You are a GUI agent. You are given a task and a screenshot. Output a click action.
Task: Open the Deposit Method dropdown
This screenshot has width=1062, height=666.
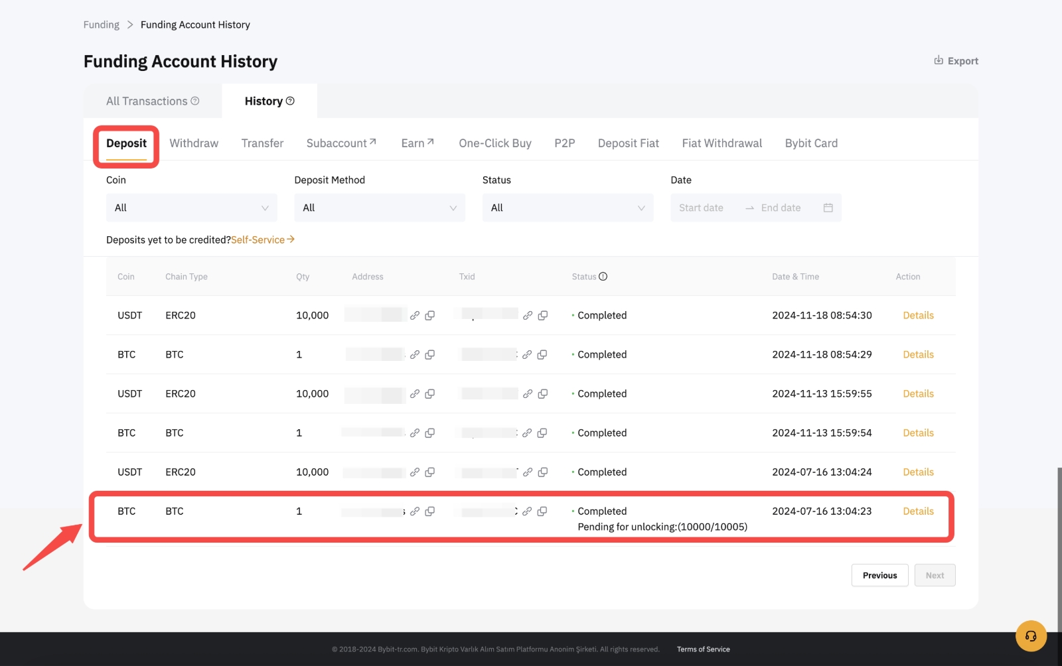coord(379,208)
